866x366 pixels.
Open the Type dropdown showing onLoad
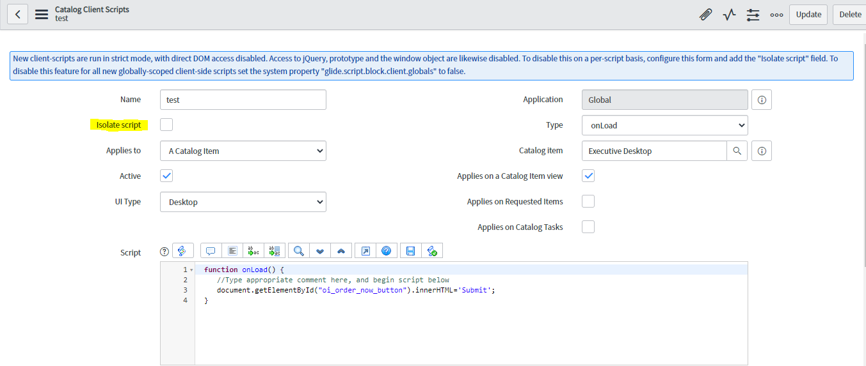coord(665,125)
